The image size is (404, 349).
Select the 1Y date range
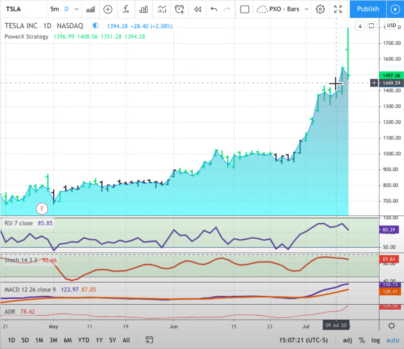click(x=99, y=340)
